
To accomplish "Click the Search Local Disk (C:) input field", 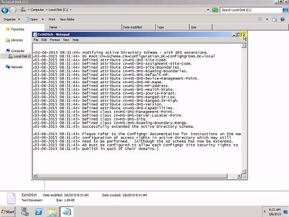I will tap(251, 10).
